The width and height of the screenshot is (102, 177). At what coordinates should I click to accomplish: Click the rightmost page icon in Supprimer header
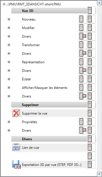click(91, 105)
